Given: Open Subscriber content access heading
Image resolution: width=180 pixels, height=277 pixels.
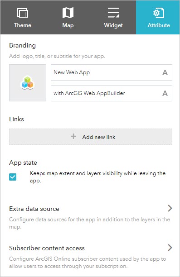Looking at the screenshot, I should tap(47, 248).
